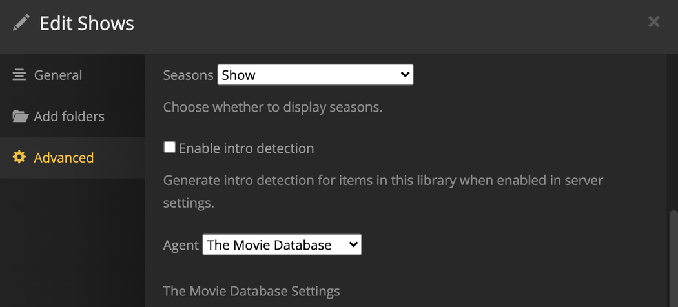This screenshot has width=678, height=307.
Task: Switch to the General tab
Action: point(57,75)
